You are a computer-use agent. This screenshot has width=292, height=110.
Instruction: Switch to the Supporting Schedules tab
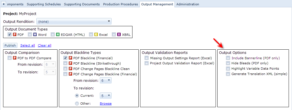(x=44, y=4)
